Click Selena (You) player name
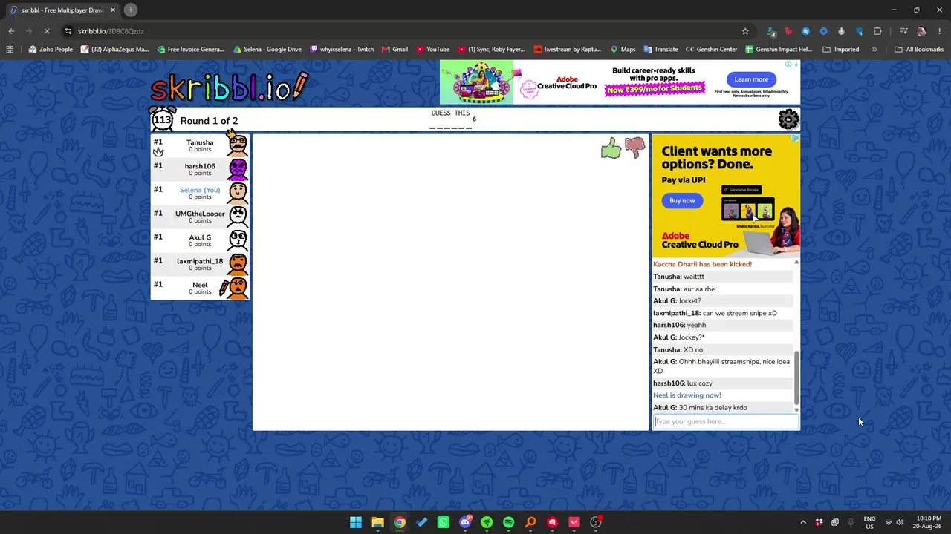 pos(200,190)
